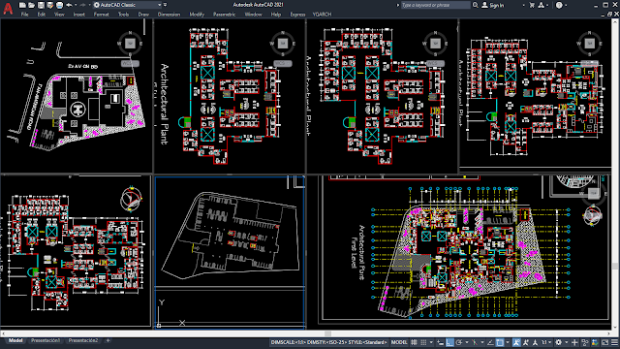Open the Format menu
The height and width of the screenshot is (349, 620).
coord(101,15)
